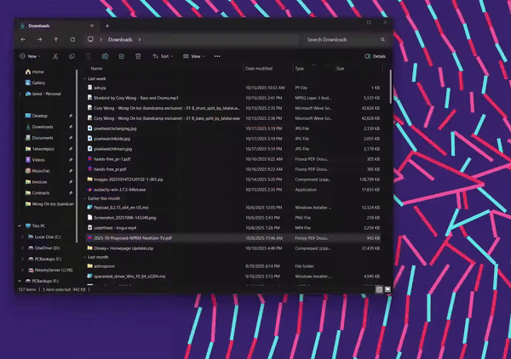Open the View dropdown menu
The height and width of the screenshot is (359, 511).
pos(194,56)
